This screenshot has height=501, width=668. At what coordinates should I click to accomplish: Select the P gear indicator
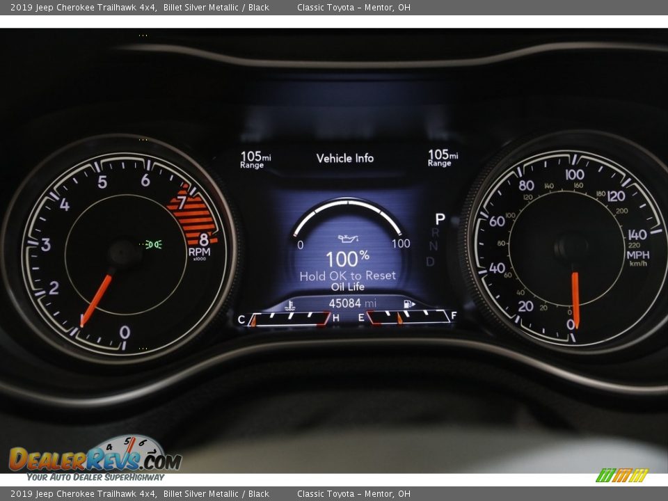pyautogui.click(x=439, y=219)
